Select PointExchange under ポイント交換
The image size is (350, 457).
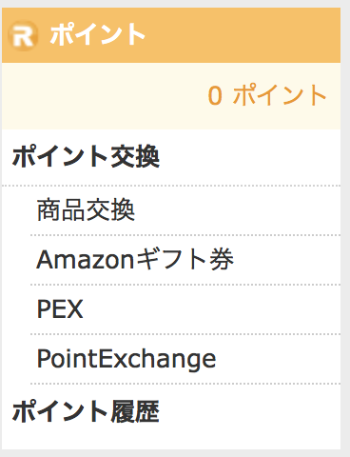(126, 359)
